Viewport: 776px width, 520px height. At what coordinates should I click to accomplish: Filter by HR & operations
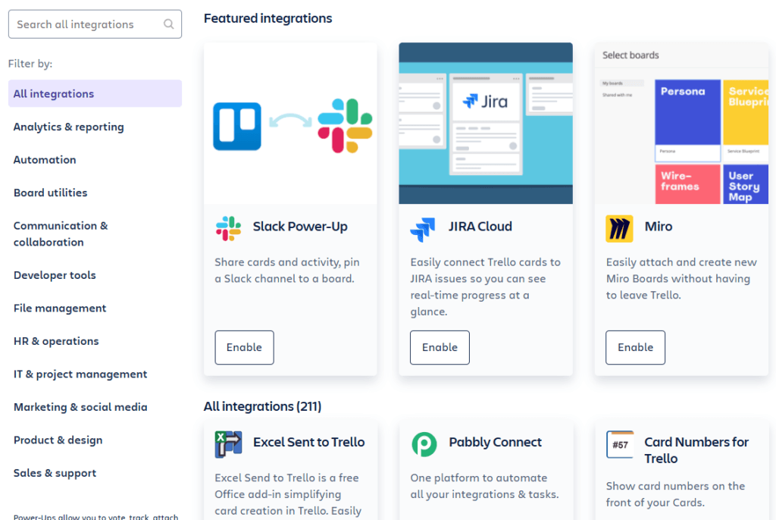pos(56,341)
